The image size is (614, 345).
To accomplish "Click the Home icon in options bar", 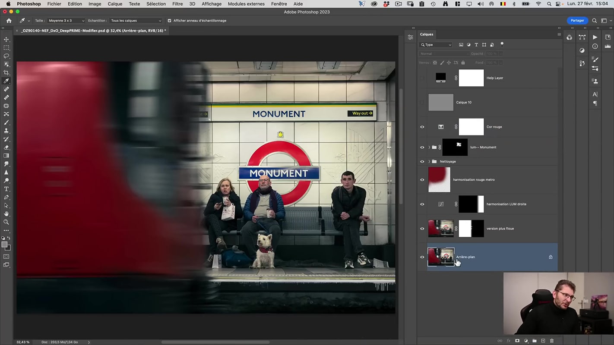I will pos(9,20).
